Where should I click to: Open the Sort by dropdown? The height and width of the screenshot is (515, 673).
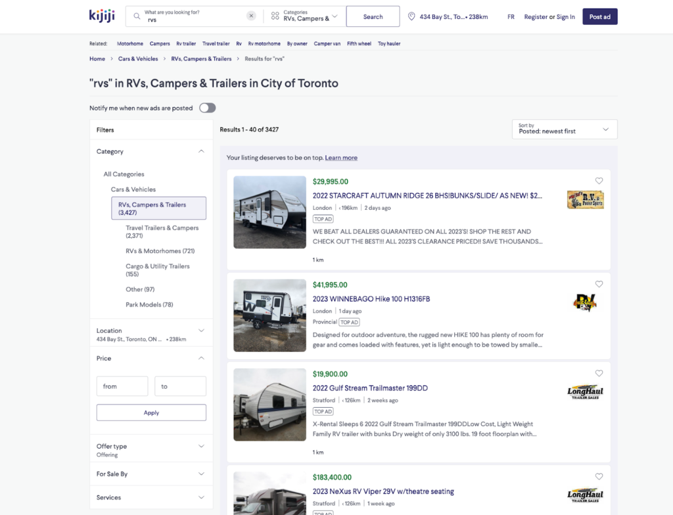pyautogui.click(x=564, y=129)
